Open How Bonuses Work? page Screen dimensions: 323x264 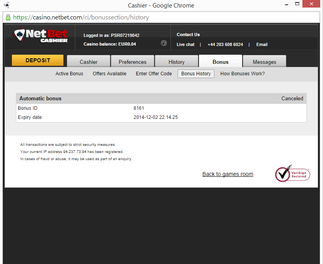pyautogui.click(x=243, y=74)
